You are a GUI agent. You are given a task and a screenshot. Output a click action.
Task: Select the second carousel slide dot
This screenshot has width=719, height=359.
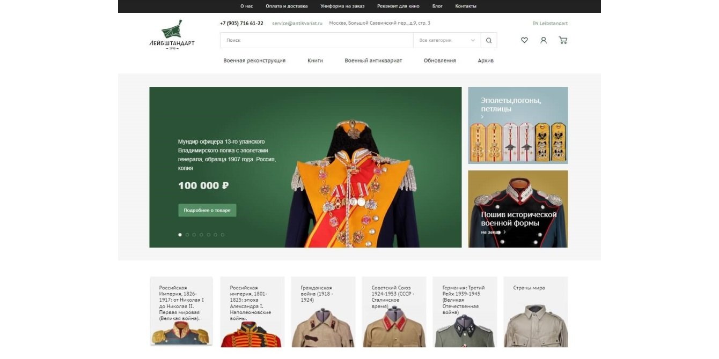click(x=187, y=235)
